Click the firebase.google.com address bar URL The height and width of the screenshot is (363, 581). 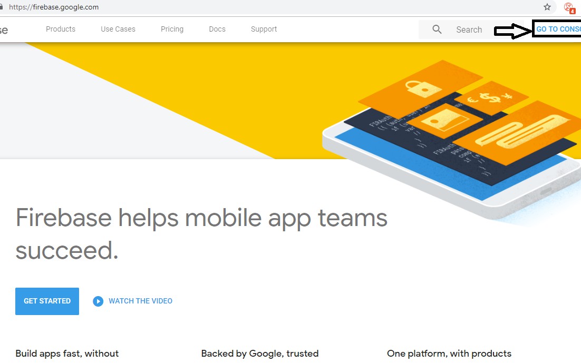pyautogui.click(x=53, y=7)
